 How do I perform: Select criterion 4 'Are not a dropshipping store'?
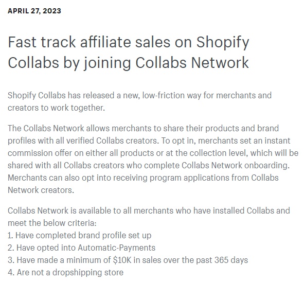[65, 273]
